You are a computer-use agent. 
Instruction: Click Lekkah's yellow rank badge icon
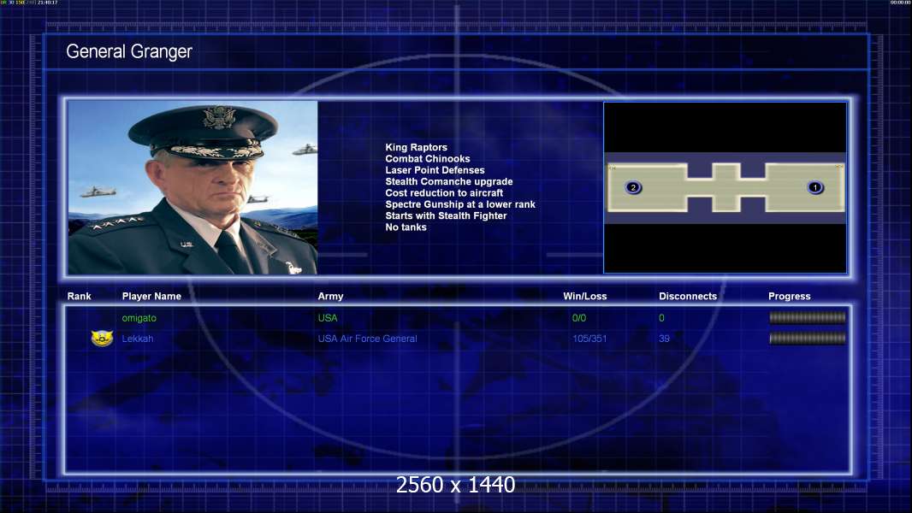(102, 338)
